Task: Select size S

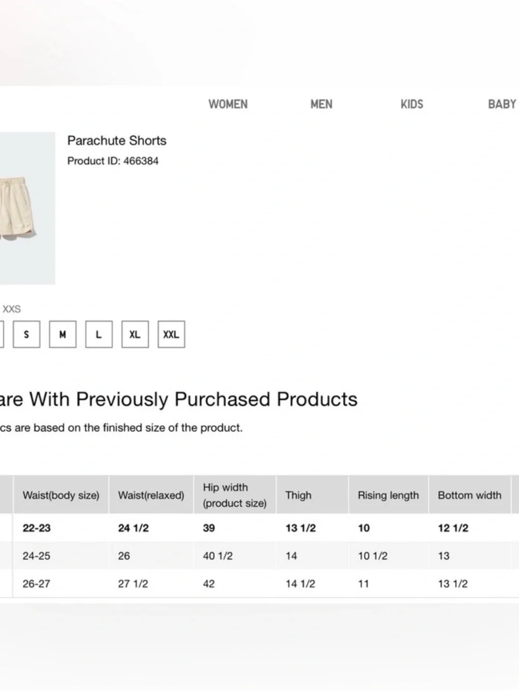Action: pos(26,334)
